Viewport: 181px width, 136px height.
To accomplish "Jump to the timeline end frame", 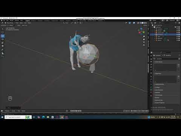I will (x=81, y=111).
